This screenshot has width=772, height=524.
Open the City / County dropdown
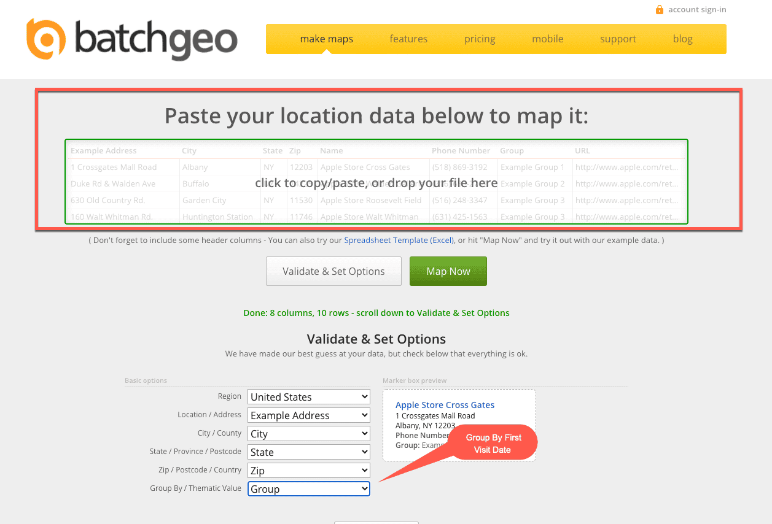coord(308,433)
